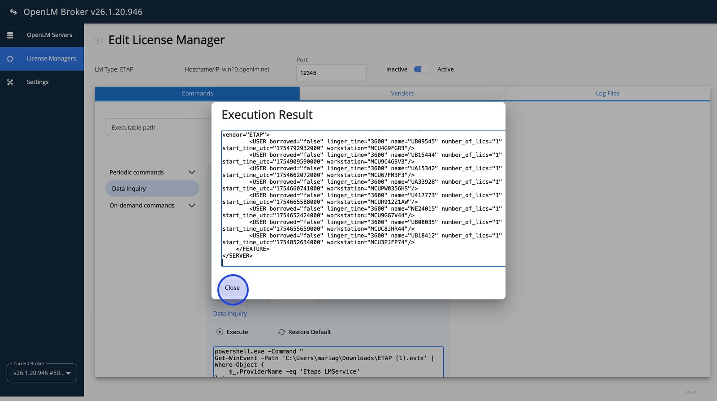
Task: Click the Execution Result heading
Action: point(267,115)
